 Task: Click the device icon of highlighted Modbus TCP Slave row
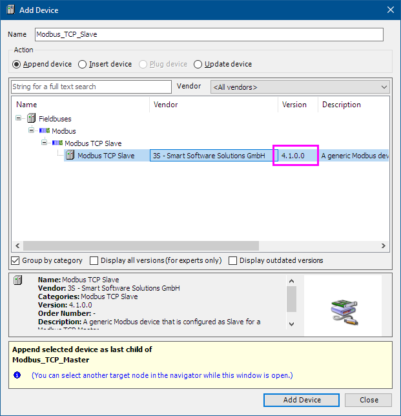(70, 155)
